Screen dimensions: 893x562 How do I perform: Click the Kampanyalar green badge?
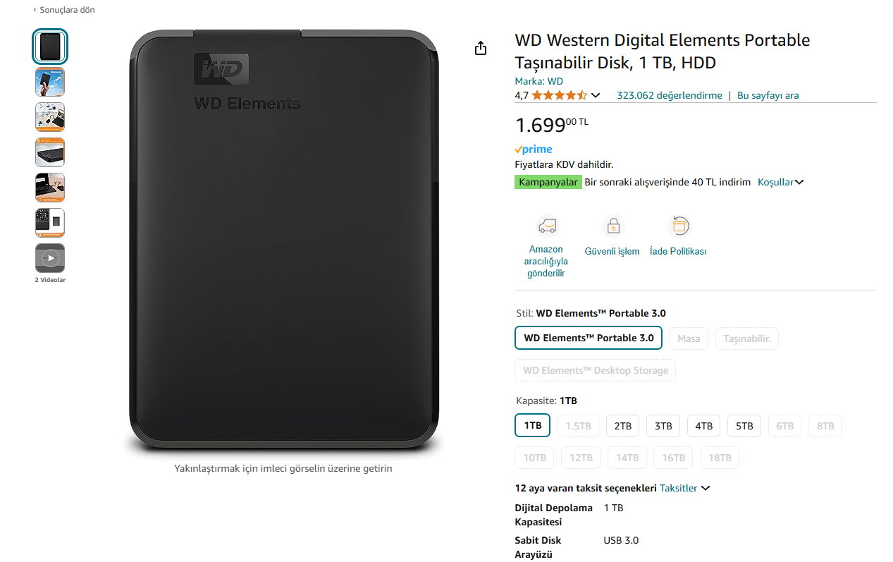(x=548, y=182)
